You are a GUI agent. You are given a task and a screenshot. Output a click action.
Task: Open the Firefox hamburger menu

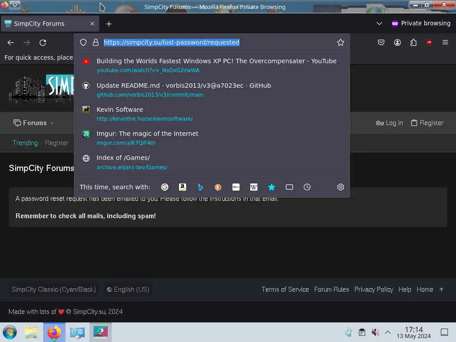[x=445, y=42]
